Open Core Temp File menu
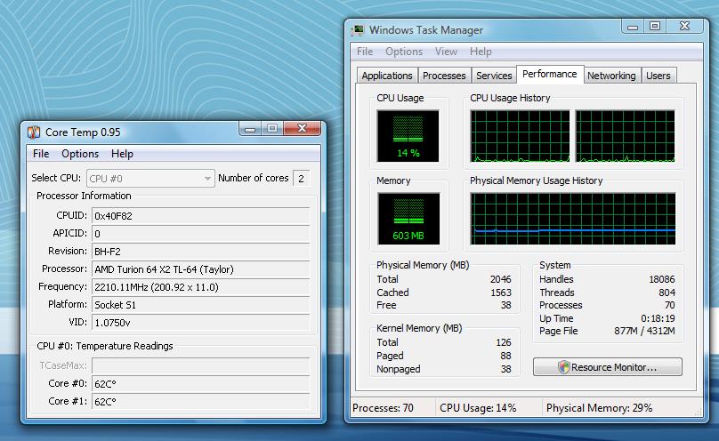This screenshot has height=441, width=719. [41, 154]
